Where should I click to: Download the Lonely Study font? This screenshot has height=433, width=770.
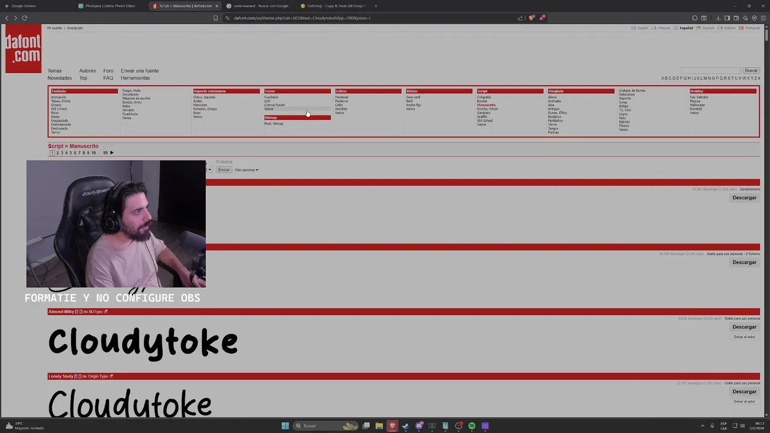tap(744, 392)
